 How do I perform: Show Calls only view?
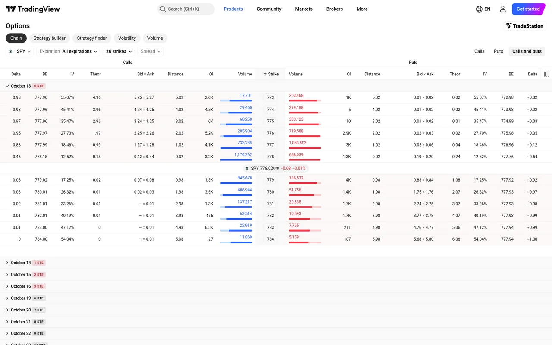[480, 51]
